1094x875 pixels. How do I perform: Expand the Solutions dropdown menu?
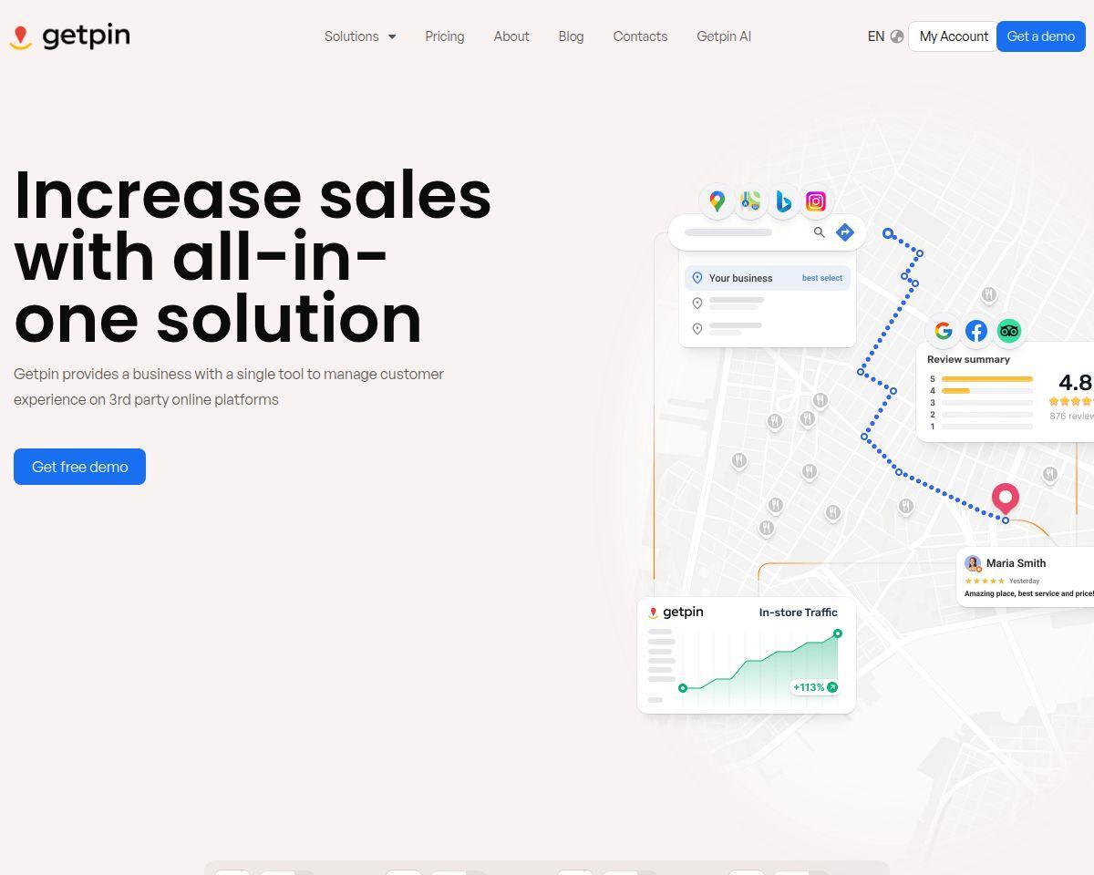(x=360, y=36)
